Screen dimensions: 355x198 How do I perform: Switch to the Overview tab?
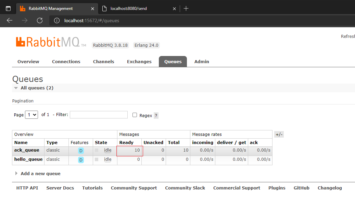tap(28, 62)
